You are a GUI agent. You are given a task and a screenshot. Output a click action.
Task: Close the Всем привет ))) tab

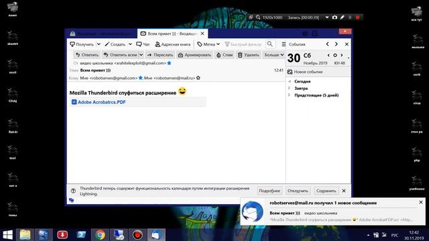202,33
